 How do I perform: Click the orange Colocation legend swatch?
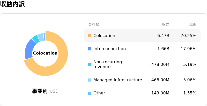(90, 36)
